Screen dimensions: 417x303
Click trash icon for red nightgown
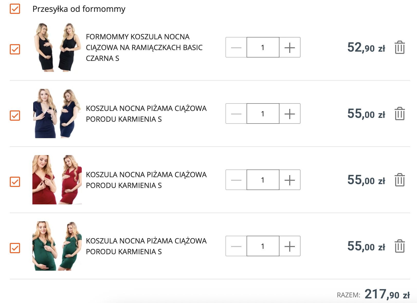(400, 180)
